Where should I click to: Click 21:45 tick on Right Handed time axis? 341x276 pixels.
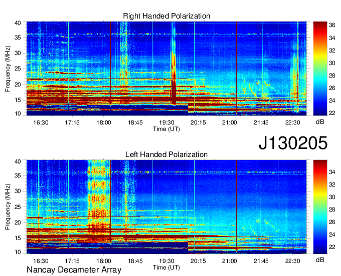(261, 122)
